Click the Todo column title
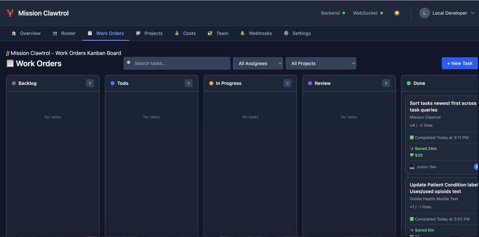Viewport: 479px width, 237px height. pyautogui.click(x=123, y=83)
